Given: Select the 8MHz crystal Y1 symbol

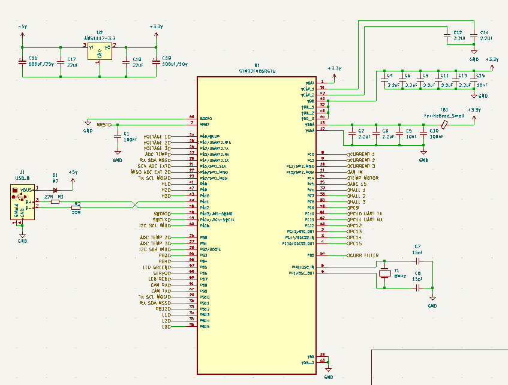Looking at the screenshot, I should pos(384,273).
